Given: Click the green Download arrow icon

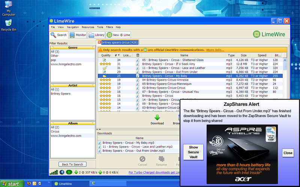Looking at the screenshot, I should click(157, 117).
